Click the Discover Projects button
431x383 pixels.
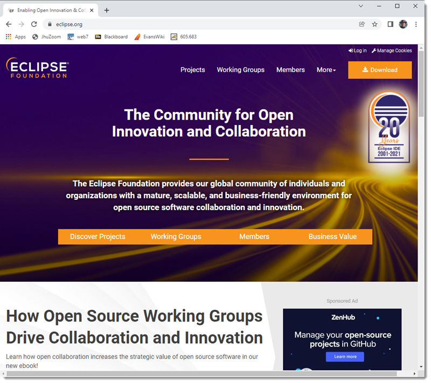98,236
